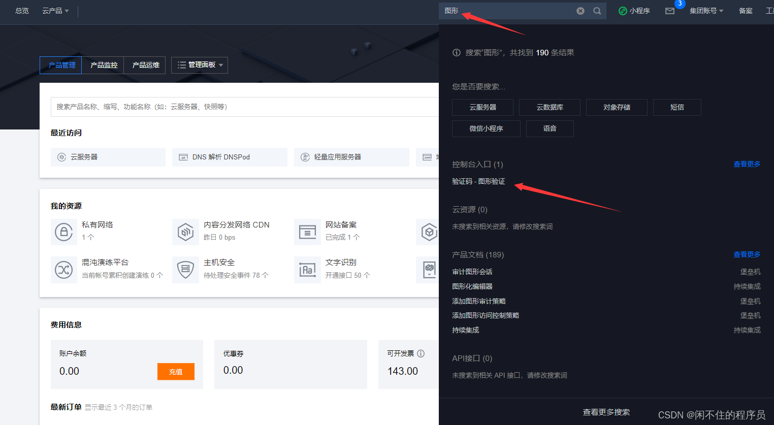Click the 混沌演练平台 icon
The width and height of the screenshot is (774, 425).
tap(64, 270)
